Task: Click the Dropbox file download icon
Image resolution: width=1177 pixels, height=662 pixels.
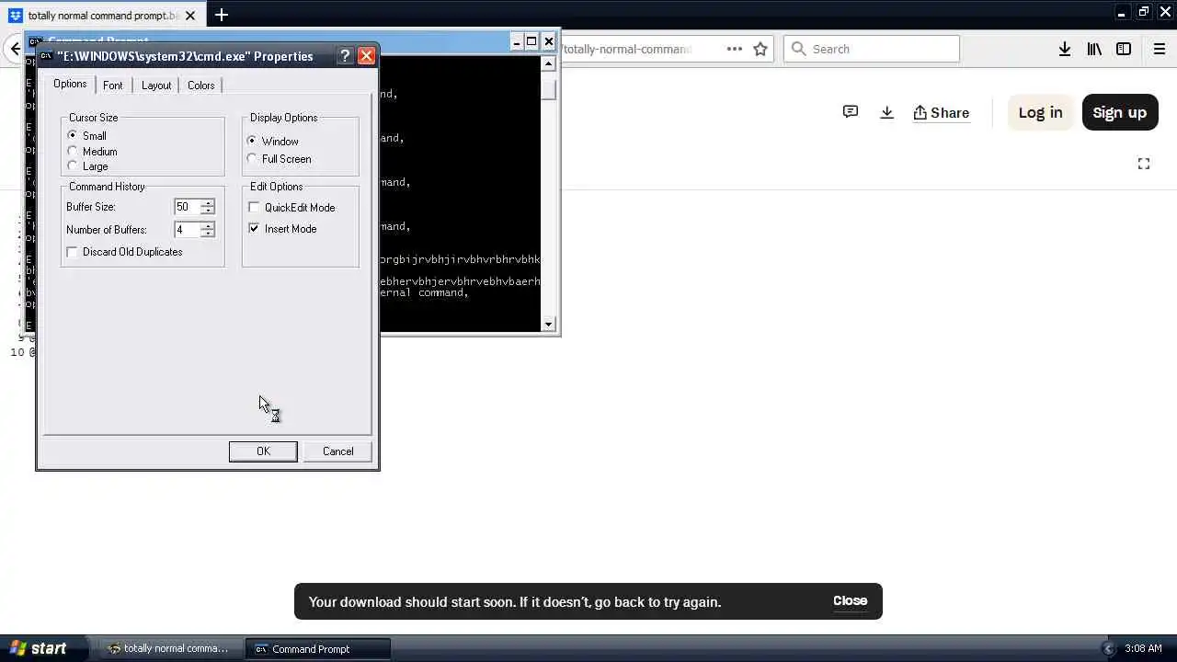Action: tap(886, 112)
